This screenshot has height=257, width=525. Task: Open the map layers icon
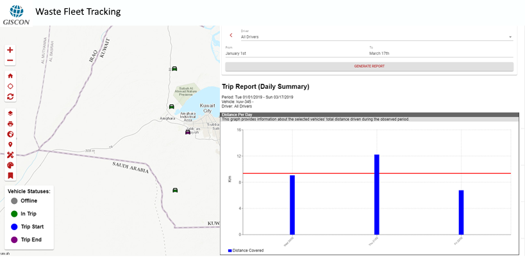click(x=10, y=113)
